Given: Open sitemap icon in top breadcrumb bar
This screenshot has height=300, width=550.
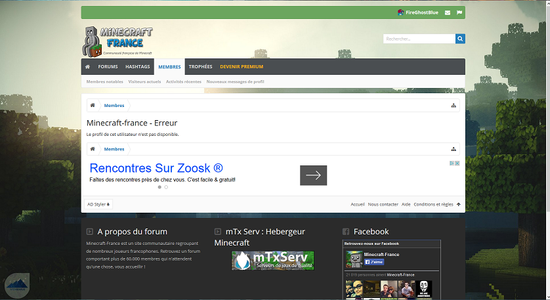Looking at the screenshot, I should (x=454, y=106).
